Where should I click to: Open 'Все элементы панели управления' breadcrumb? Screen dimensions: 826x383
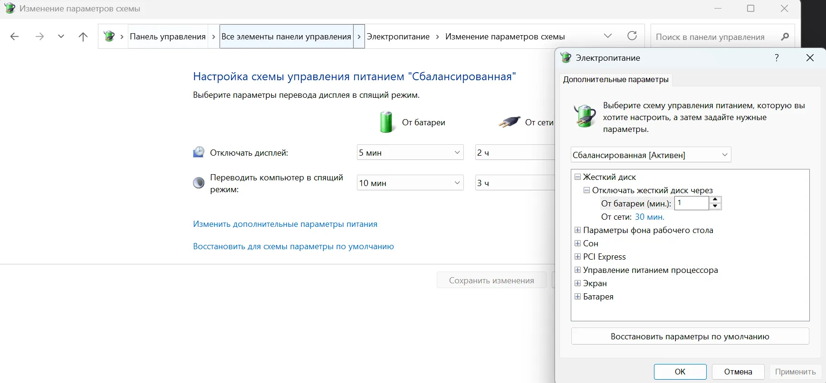[x=286, y=37]
